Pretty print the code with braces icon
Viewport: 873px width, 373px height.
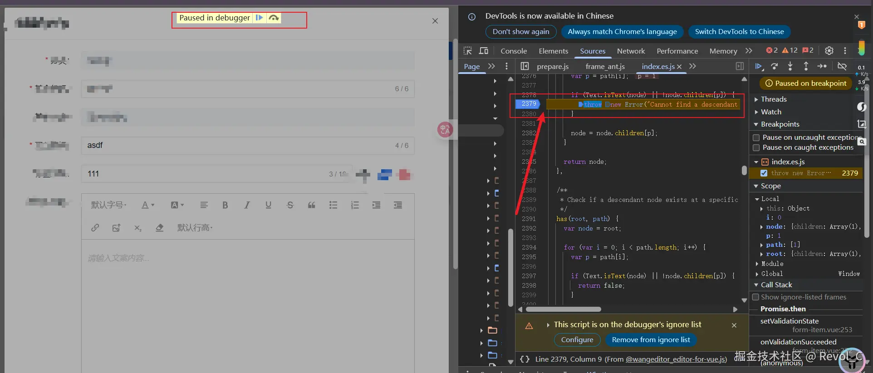pyautogui.click(x=525, y=359)
